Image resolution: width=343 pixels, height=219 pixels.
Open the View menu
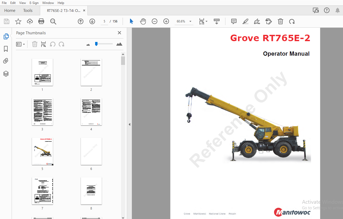[23, 3]
